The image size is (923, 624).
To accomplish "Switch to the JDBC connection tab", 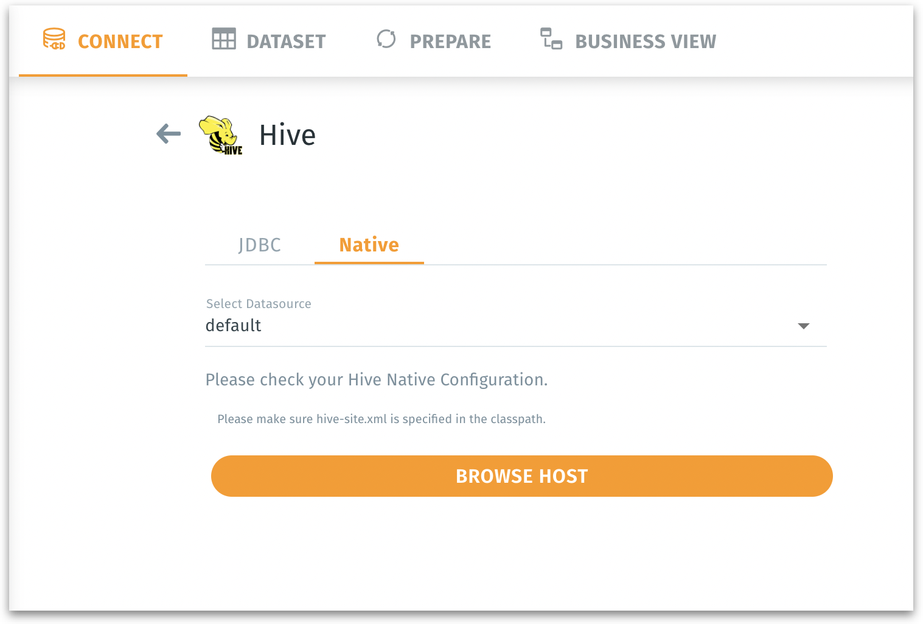I will 260,245.
